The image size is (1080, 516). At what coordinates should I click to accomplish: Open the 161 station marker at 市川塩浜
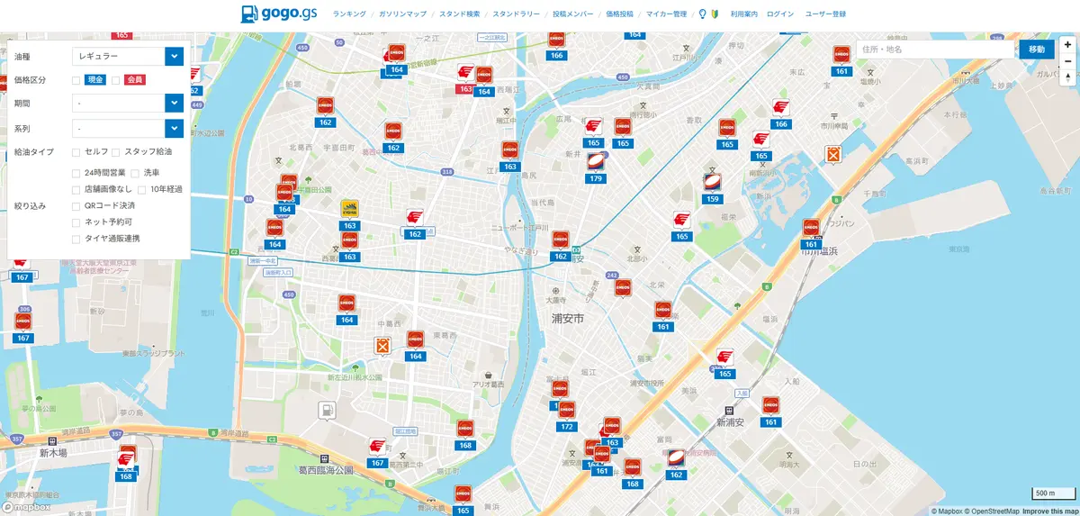click(x=811, y=233)
